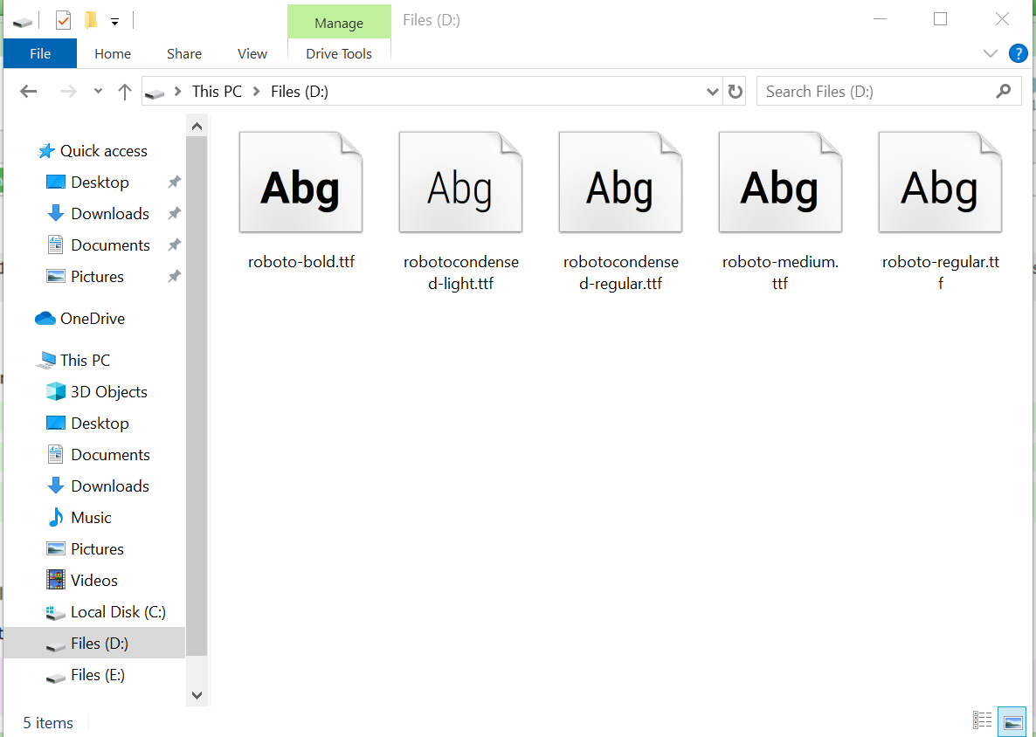The image size is (1036, 737).
Task: Switch to the View ribbon tab
Action: [x=252, y=53]
